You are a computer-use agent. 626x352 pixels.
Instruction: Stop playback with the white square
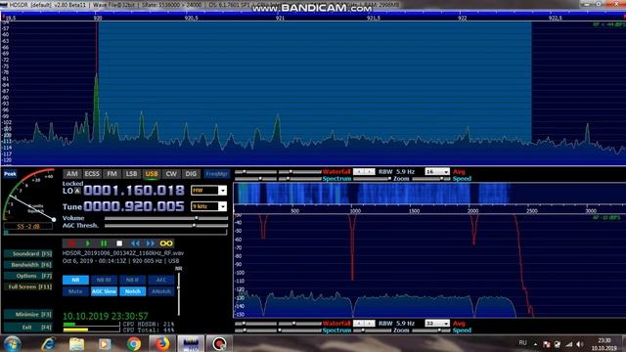click(x=119, y=243)
